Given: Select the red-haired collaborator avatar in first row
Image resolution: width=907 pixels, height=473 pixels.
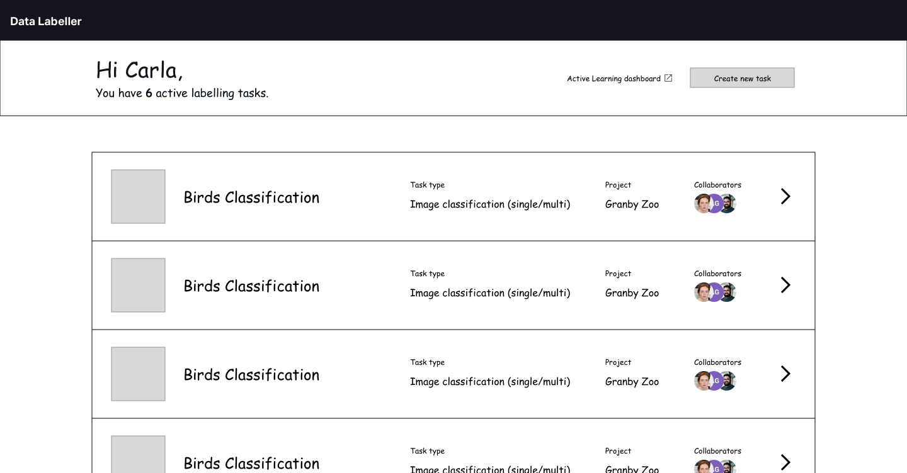Looking at the screenshot, I should click(x=702, y=204).
